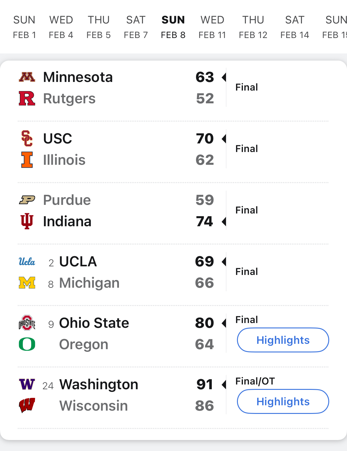Open the UCLA–Michigan game Final status
The height and width of the screenshot is (451, 347).
246,272
